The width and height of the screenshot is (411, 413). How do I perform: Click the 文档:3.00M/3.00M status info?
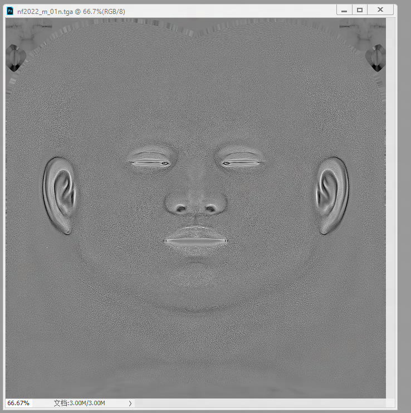point(79,403)
